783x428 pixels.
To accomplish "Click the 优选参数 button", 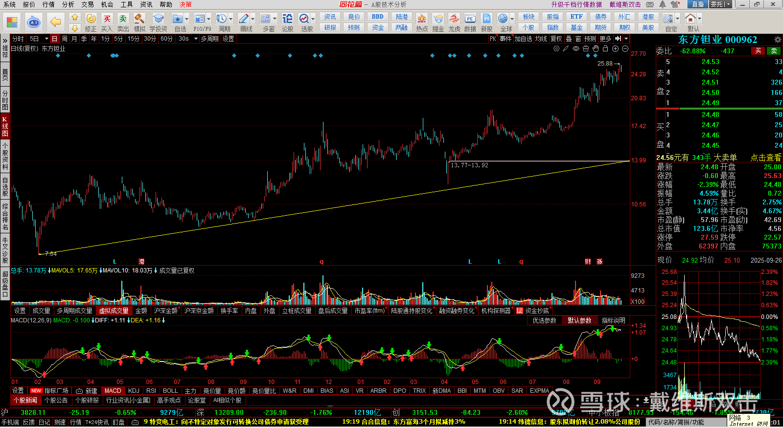I will (x=544, y=321).
